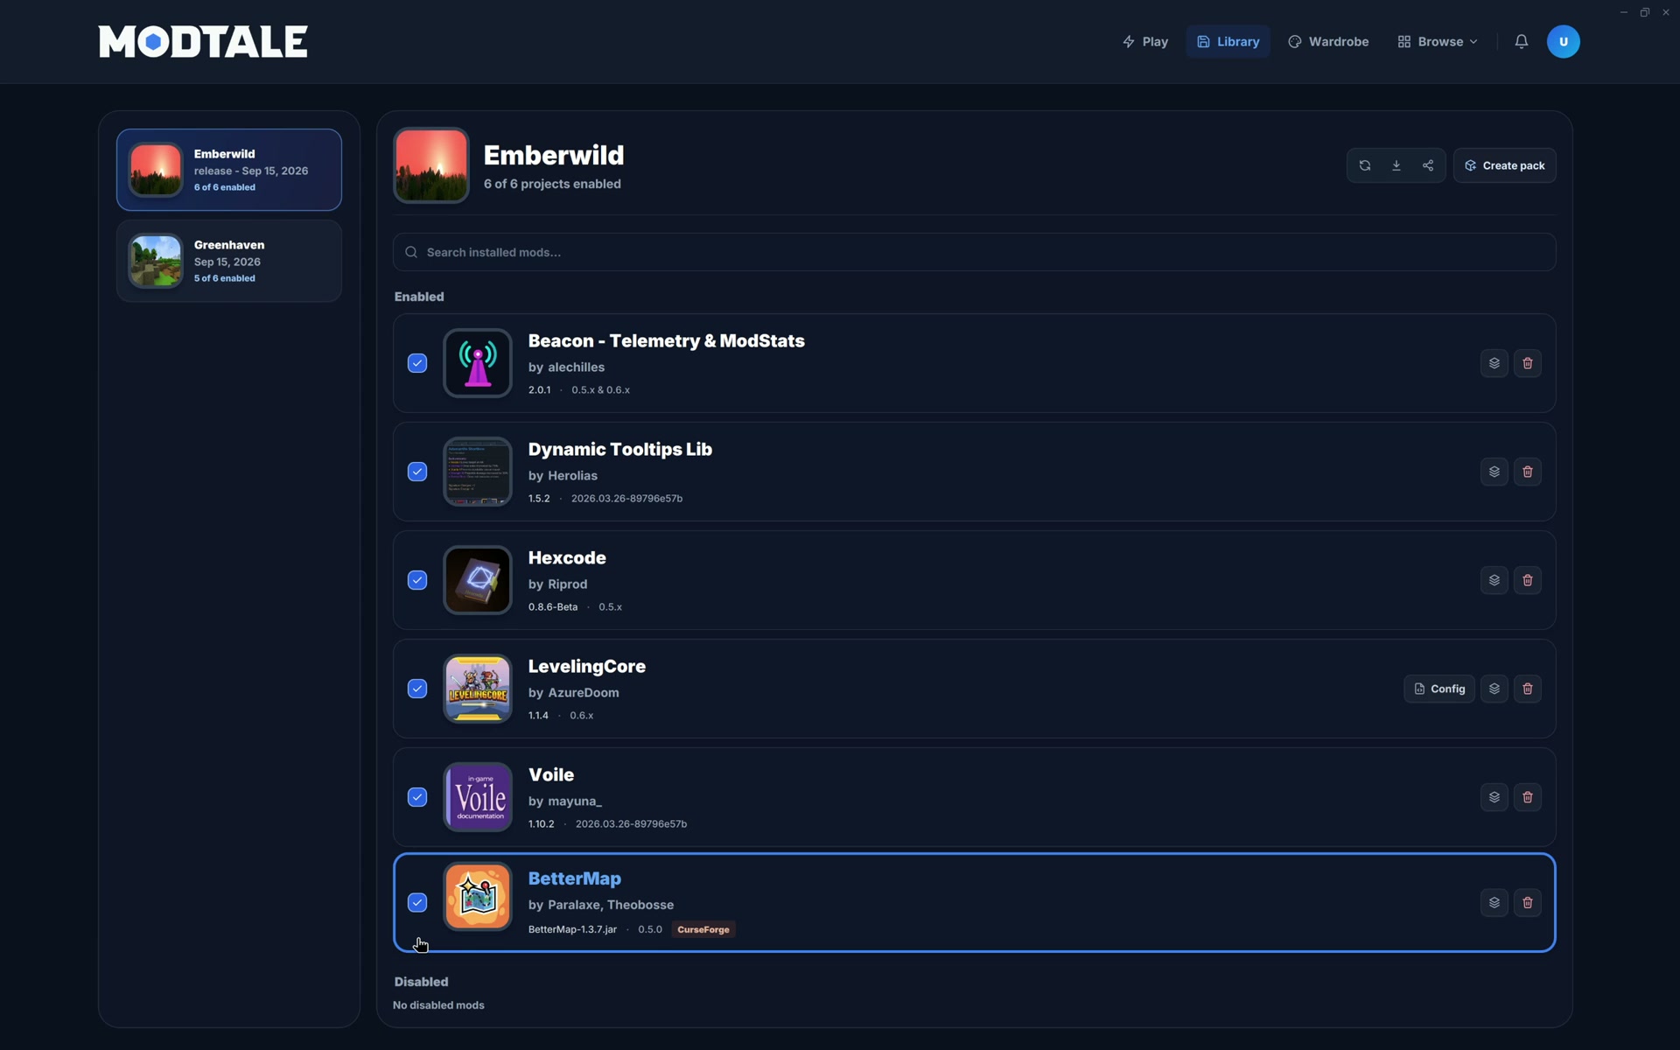Click the share icon in Emberwild header
Screen dimensions: 1680x1050
pos(1428,165)
